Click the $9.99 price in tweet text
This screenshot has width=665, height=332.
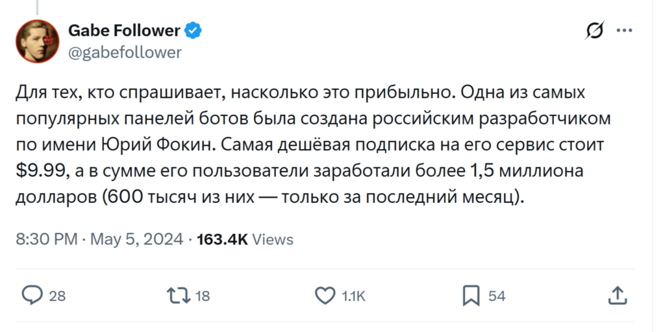[38, 172]
